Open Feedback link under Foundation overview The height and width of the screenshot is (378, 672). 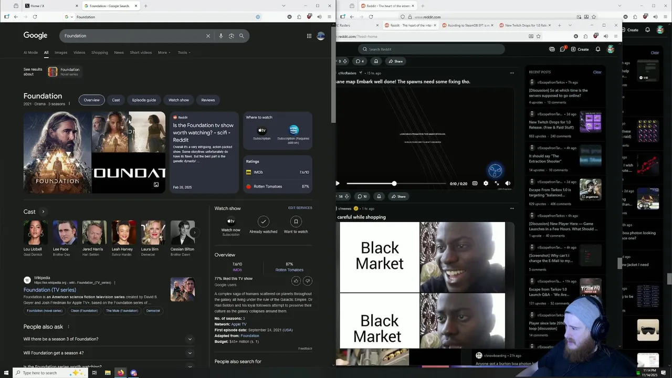[305, 349]
